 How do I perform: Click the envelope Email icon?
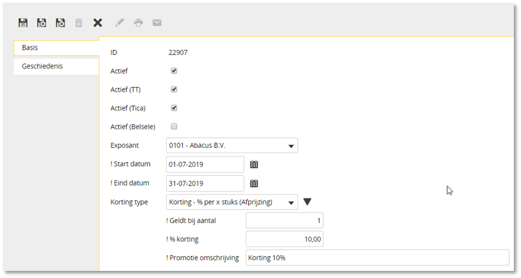point(157,23)
